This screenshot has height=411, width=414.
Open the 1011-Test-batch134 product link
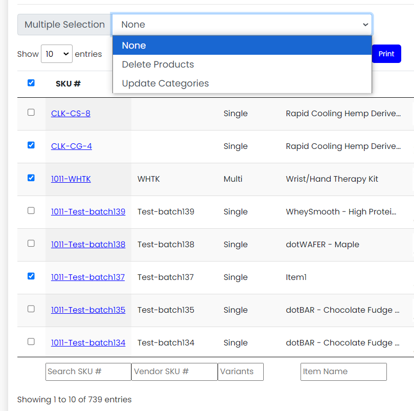88,342
